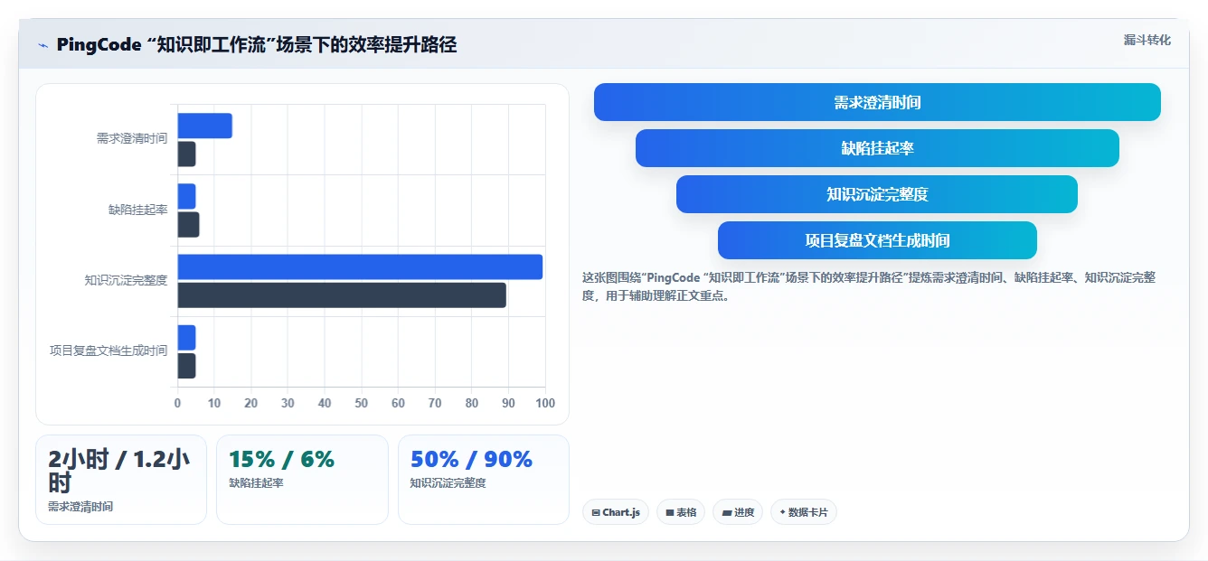Click the 15% / 6% stat value

pos(282,459)
